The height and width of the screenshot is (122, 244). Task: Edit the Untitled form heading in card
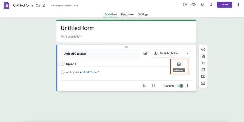coord(78,28)
